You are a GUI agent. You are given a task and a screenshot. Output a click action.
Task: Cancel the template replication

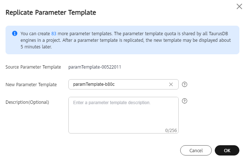pos(196,150)
